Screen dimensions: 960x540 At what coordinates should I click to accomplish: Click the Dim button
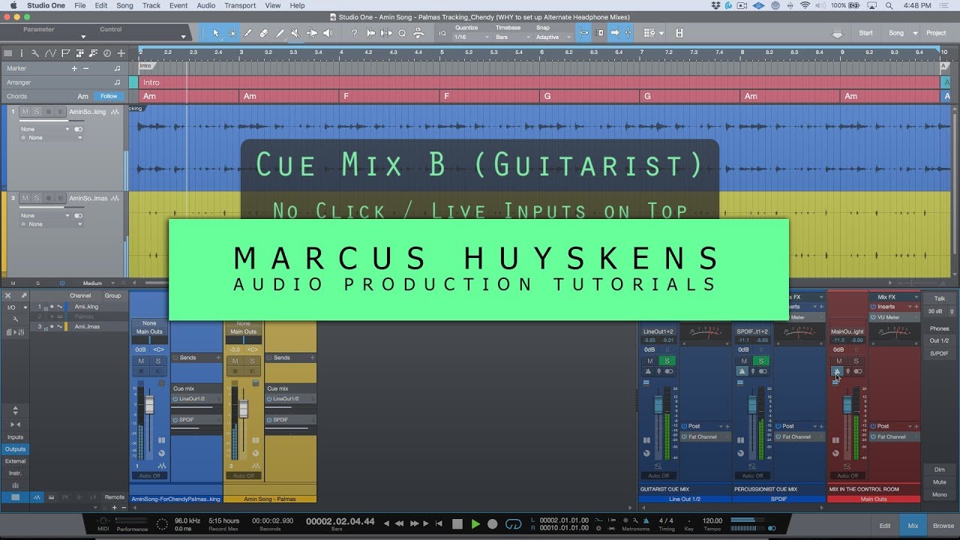[x=939, y=469]
